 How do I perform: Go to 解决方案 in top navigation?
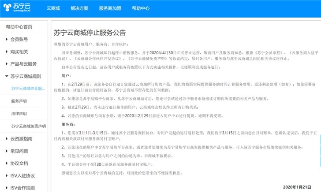[79, 8]
